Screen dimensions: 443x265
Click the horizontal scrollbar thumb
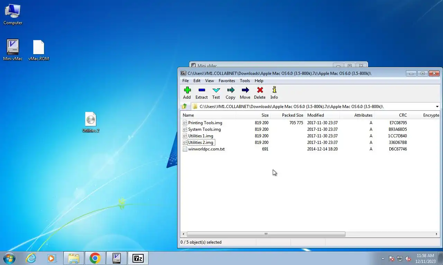coord(266,234)
